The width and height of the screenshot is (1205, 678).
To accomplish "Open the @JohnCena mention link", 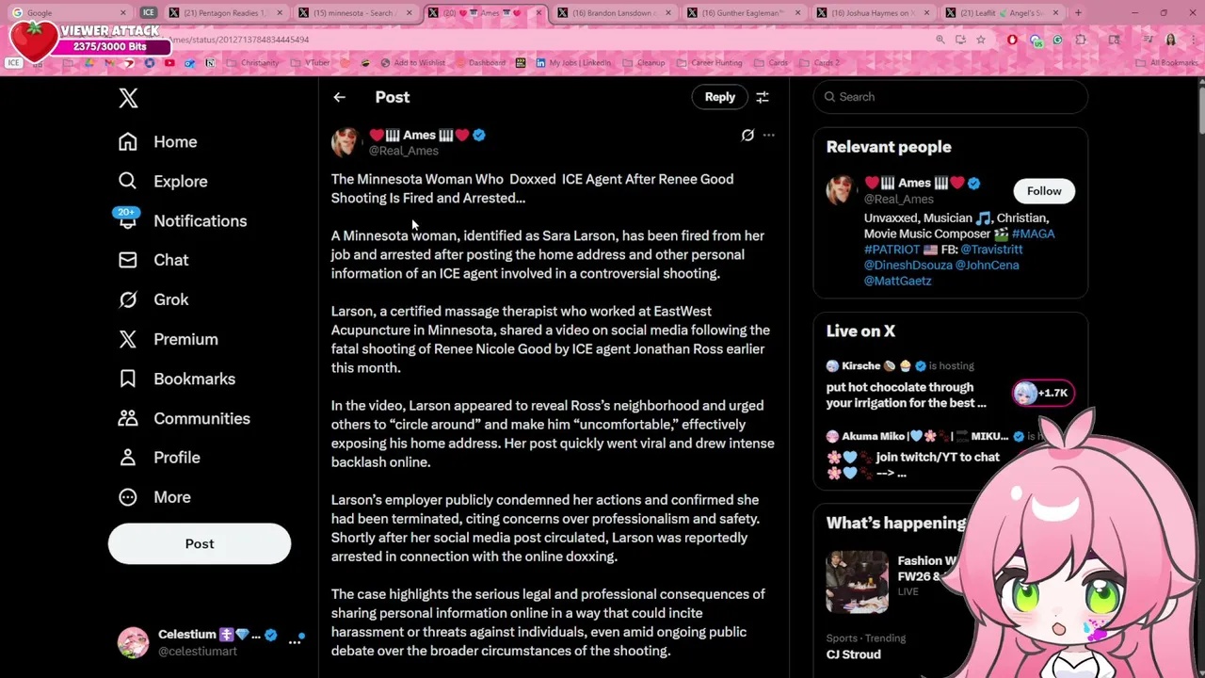I will (987, 266).
